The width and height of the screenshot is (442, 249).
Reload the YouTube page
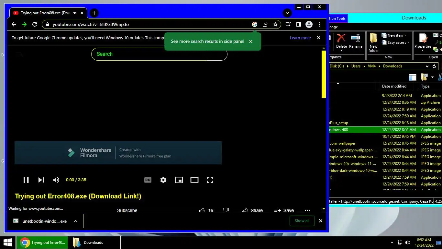pos(35,24)
